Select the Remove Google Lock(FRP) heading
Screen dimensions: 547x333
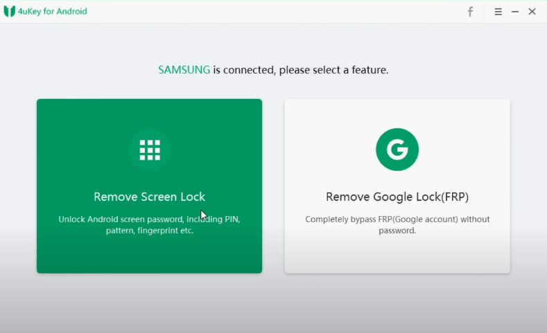(x=397, y=197)
